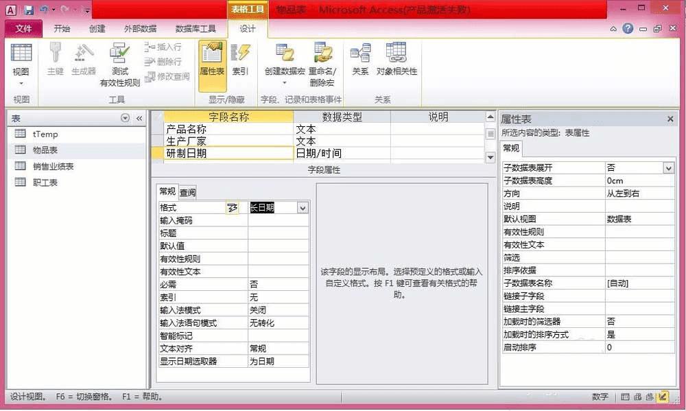Open 对象相关性 object dependencies
The image size is (686, 411).
[x=397, y=59]
